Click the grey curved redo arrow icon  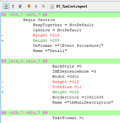click(x=43, y=6)
